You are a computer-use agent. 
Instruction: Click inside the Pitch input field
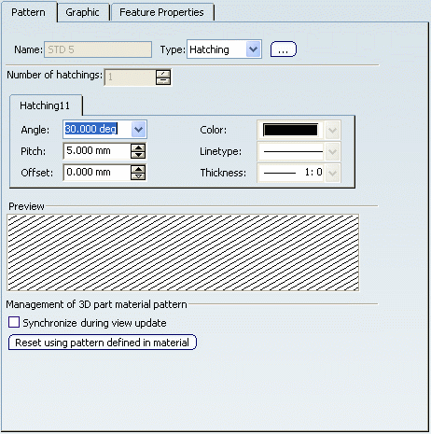(x=97, y=151)
